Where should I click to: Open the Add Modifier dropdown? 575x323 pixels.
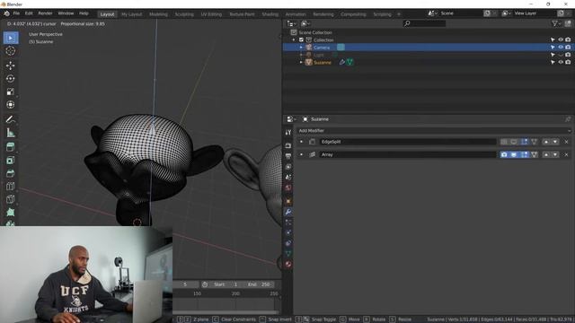pyautogui.click(x=434, y=131)
